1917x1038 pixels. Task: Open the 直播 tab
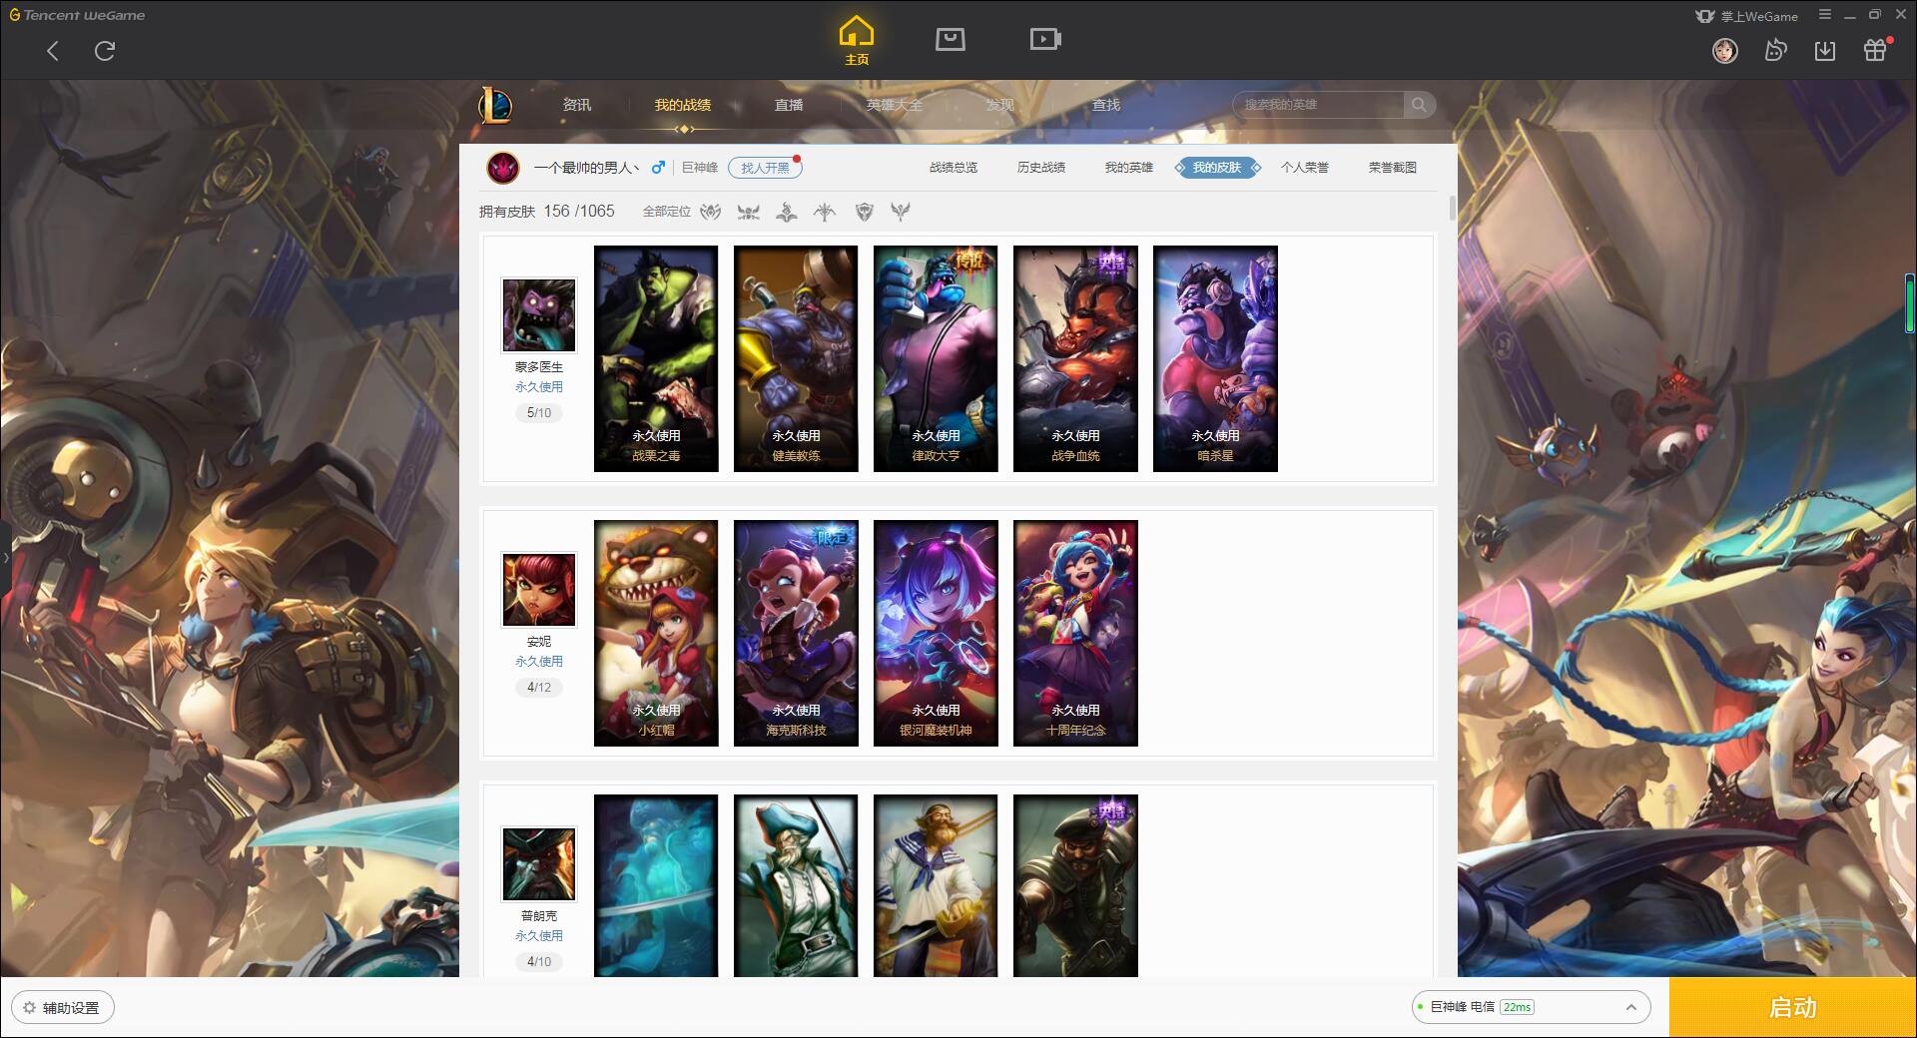coord(789,105)
